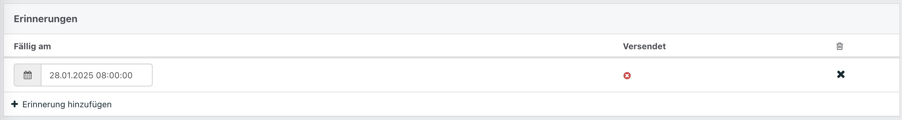Add a reminder via Erinnerung hinzufügen
The image size is (902, 120).
tap(61, 104)
